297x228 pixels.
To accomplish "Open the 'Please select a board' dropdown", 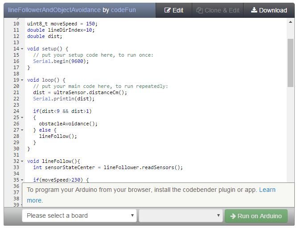I will point(79,216).
